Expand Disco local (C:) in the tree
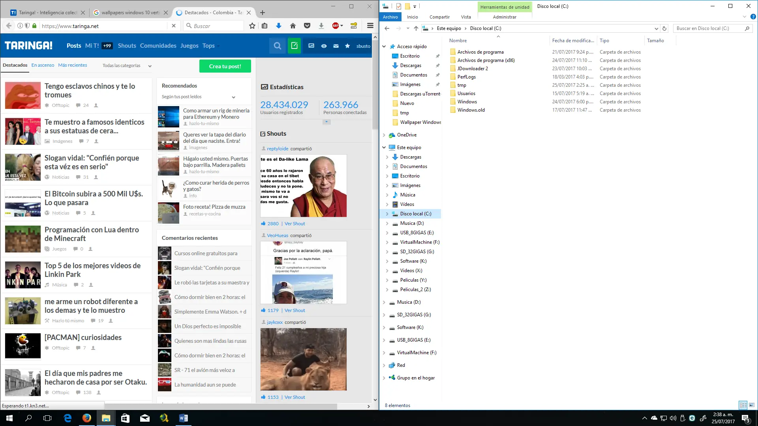The height and width of the screenshot is (426, 758). click(387, 214)
